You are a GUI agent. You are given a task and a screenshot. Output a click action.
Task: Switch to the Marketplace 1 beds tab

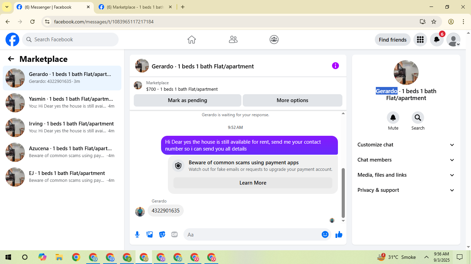tap(135, 7)
